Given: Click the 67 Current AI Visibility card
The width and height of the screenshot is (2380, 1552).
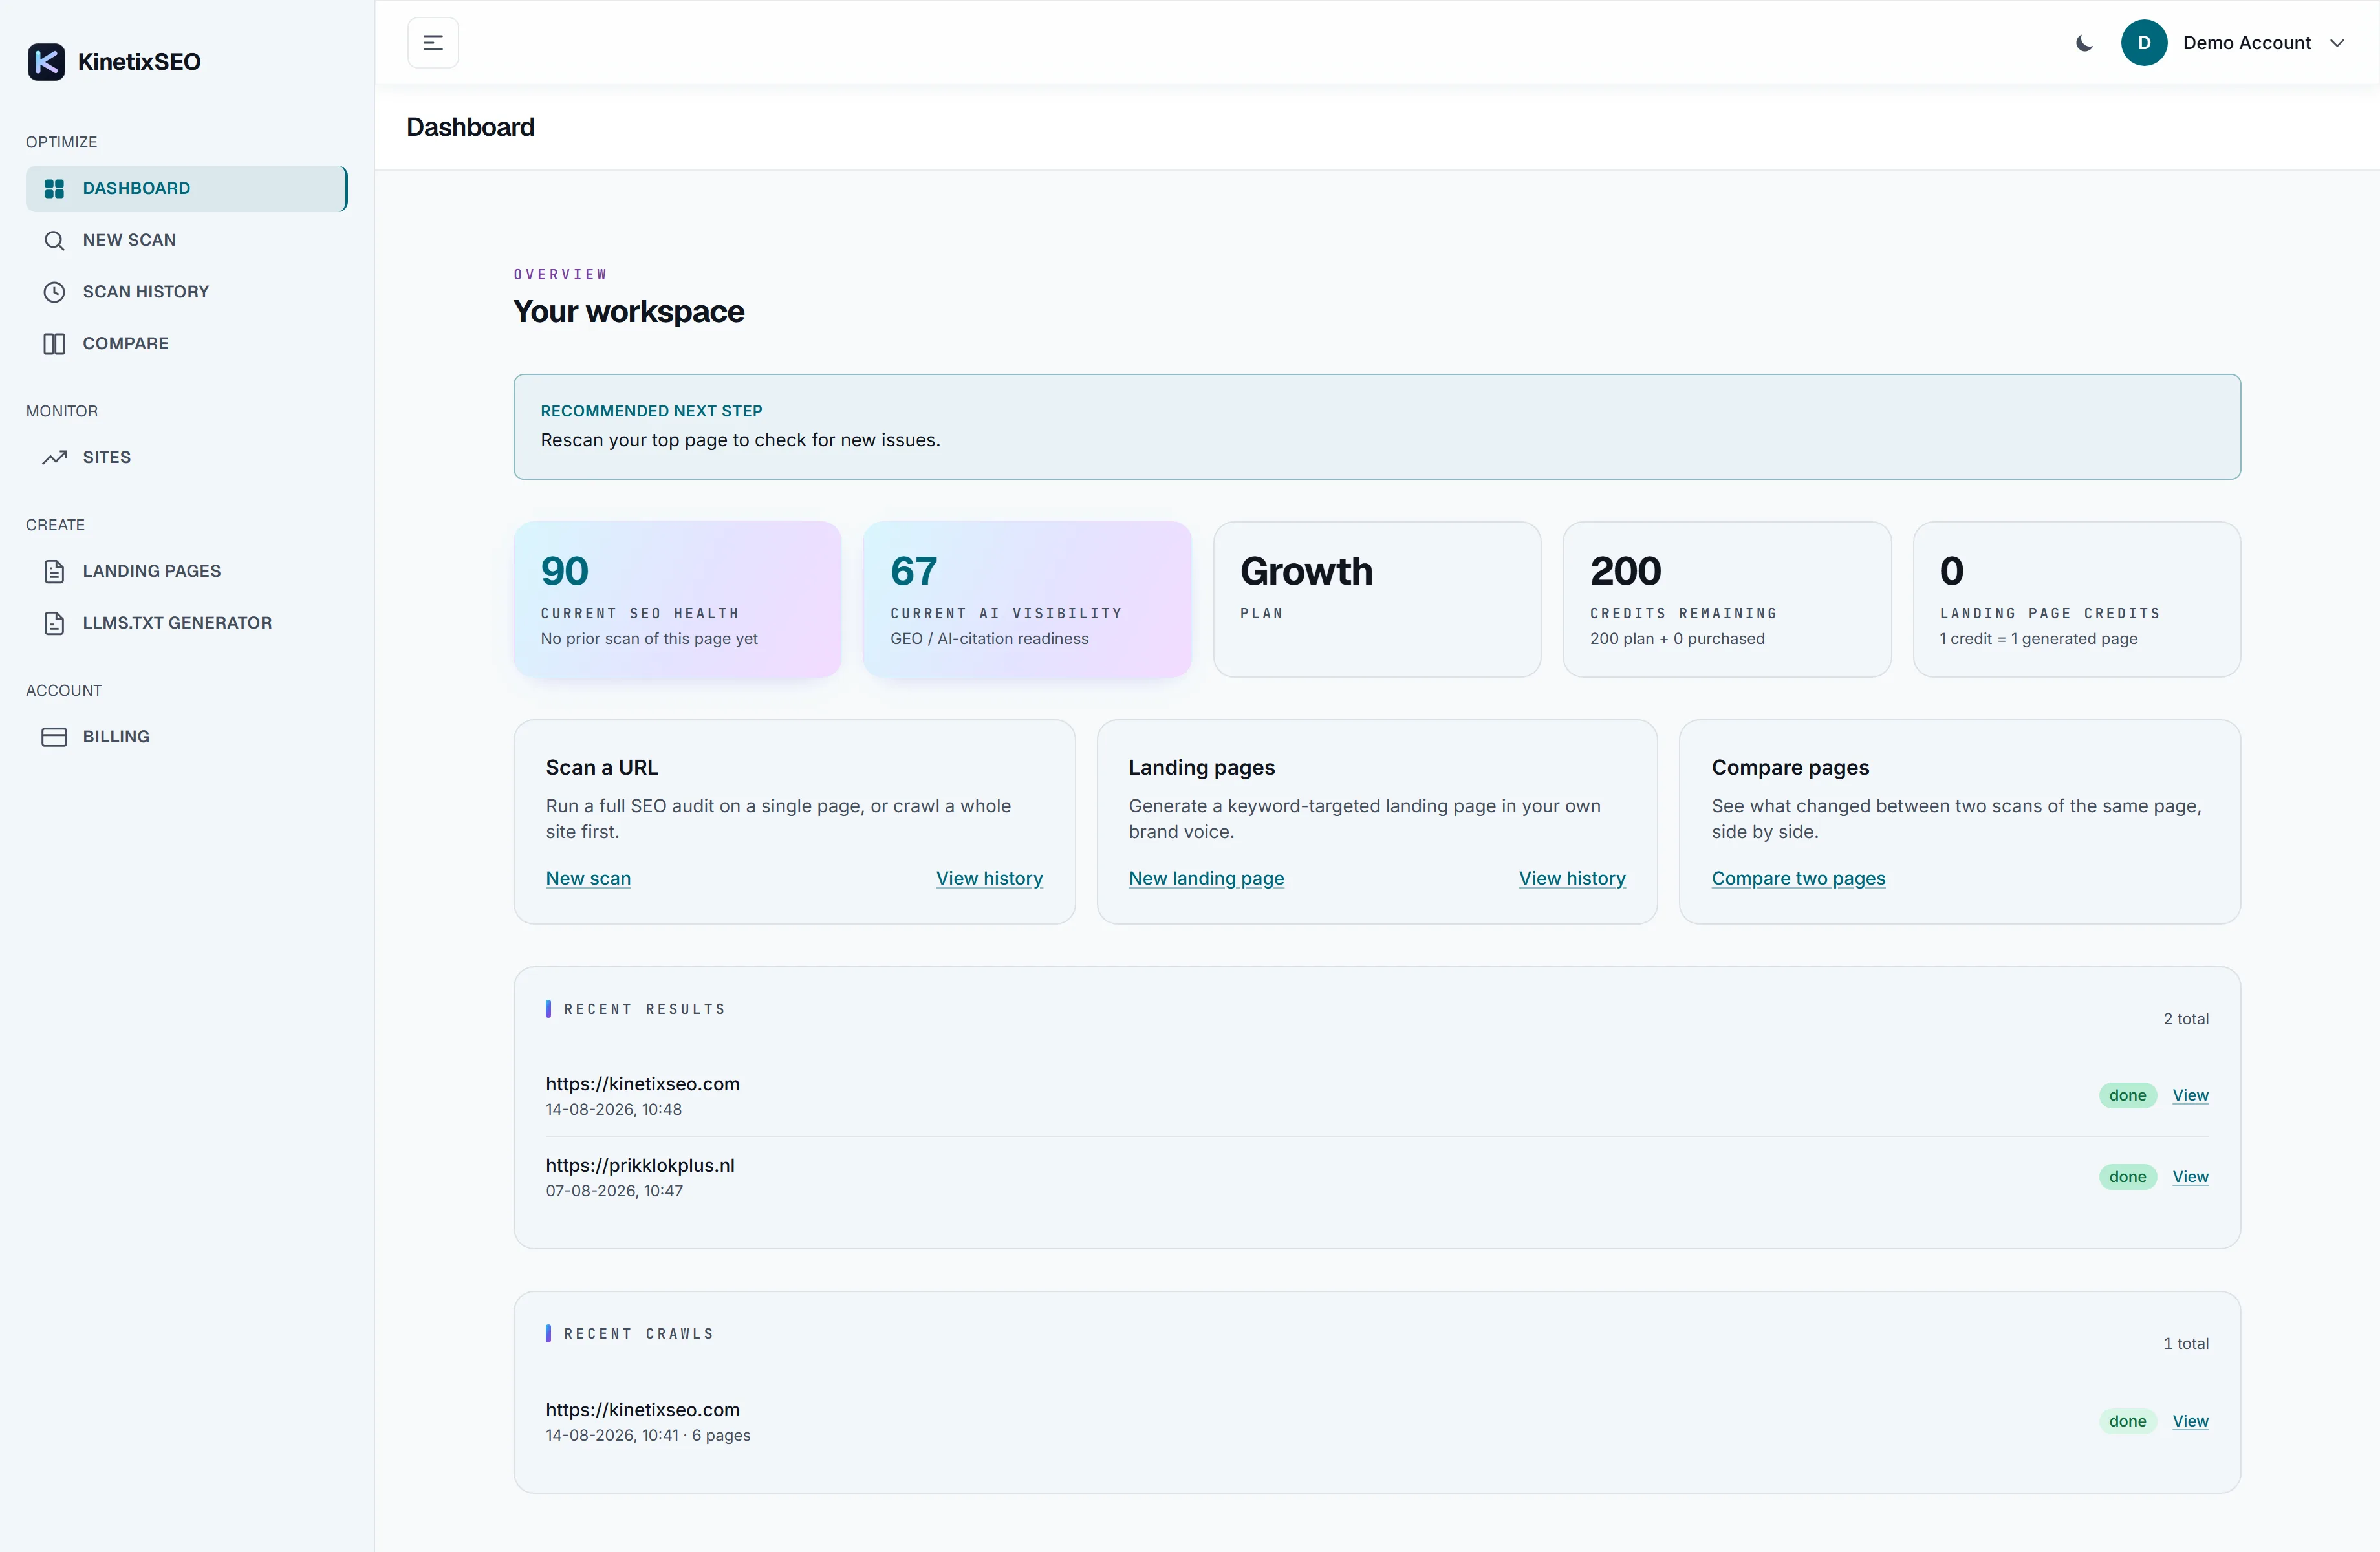Looking at the screenshot, I should click(1027, 599).
